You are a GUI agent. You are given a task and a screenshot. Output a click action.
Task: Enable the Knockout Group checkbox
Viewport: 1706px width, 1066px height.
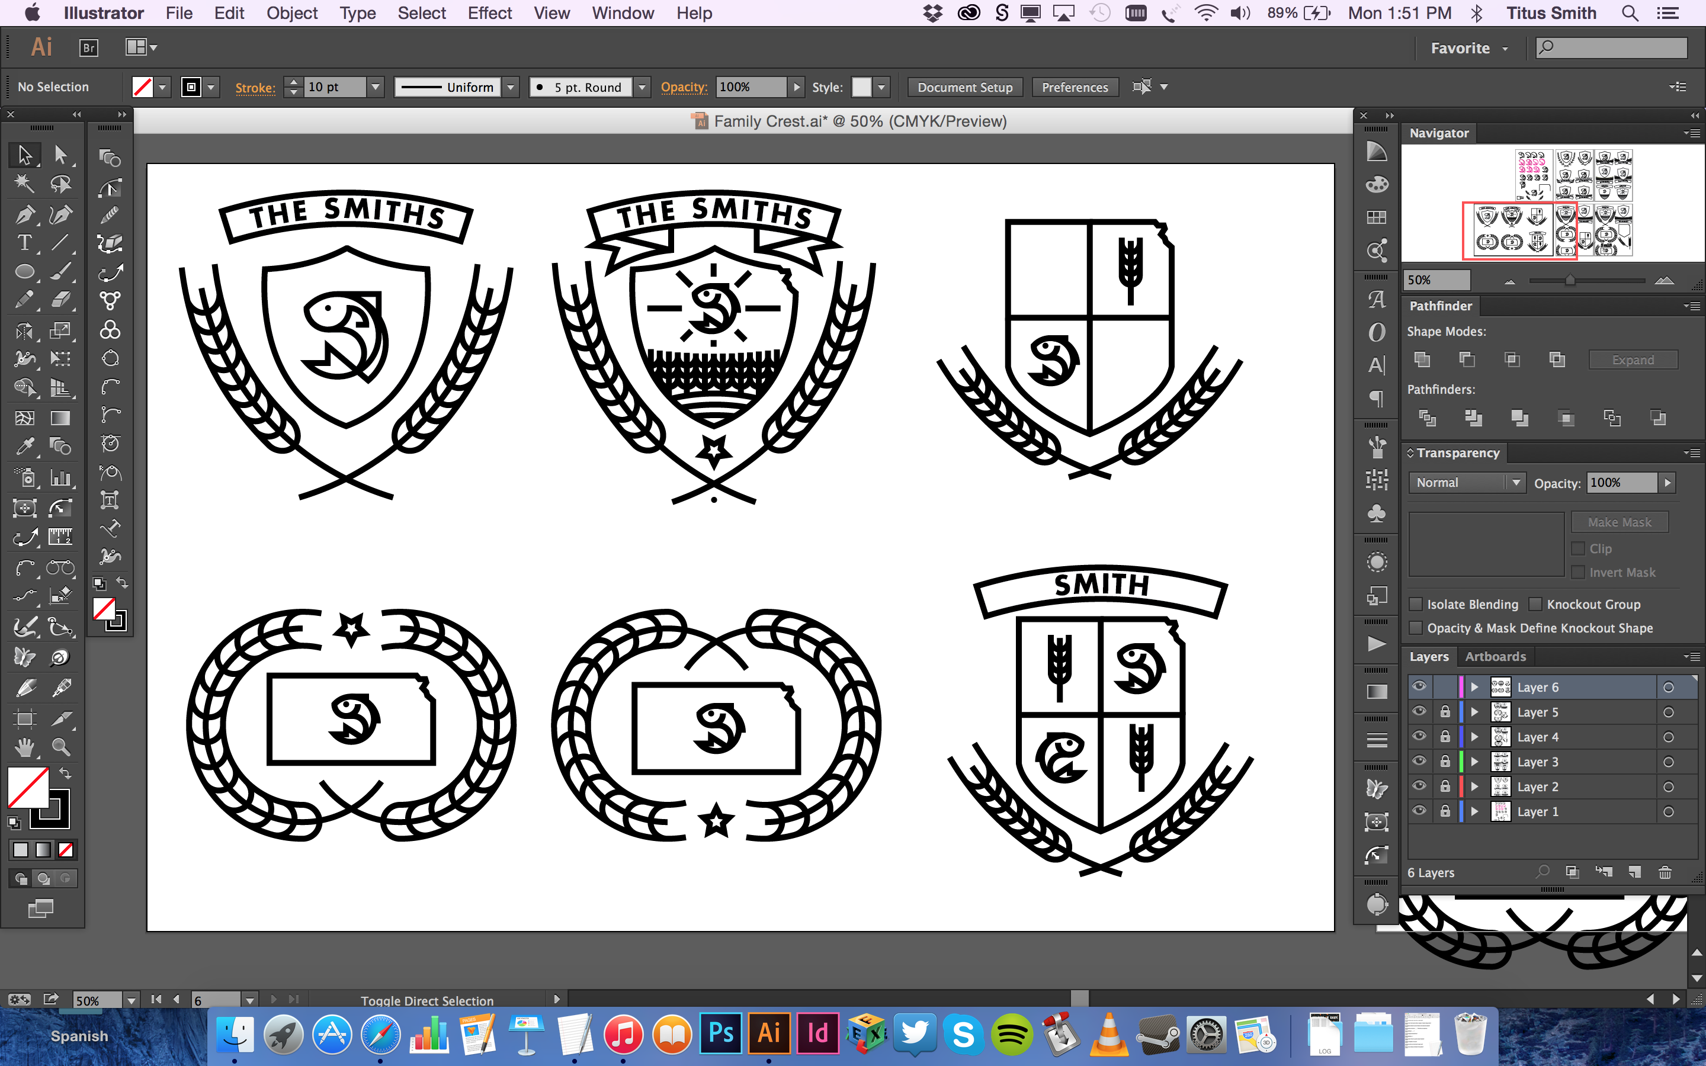[1535, 604]
